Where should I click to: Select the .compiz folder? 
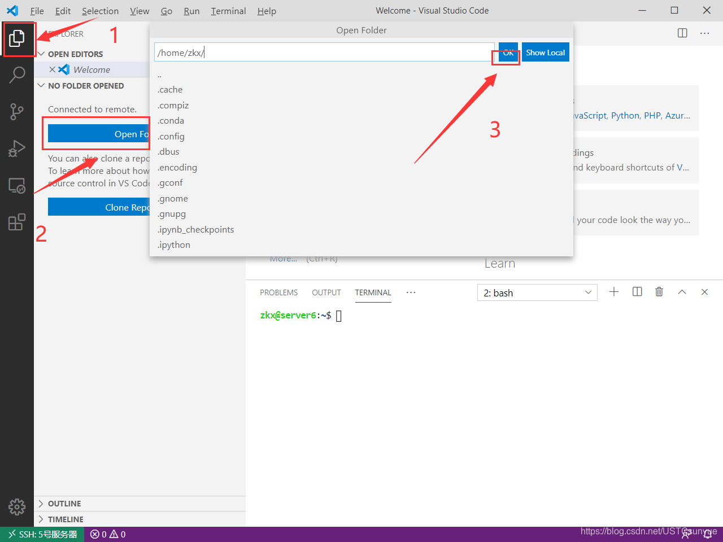pos(361,106)
